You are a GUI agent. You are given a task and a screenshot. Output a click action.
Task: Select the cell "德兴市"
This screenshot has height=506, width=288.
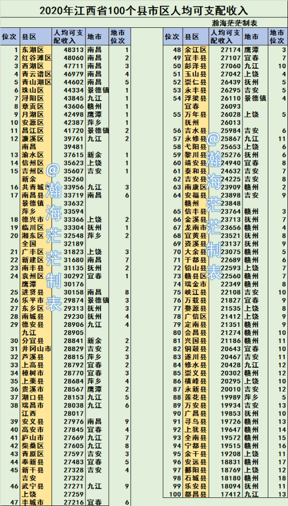coord(32,220)
